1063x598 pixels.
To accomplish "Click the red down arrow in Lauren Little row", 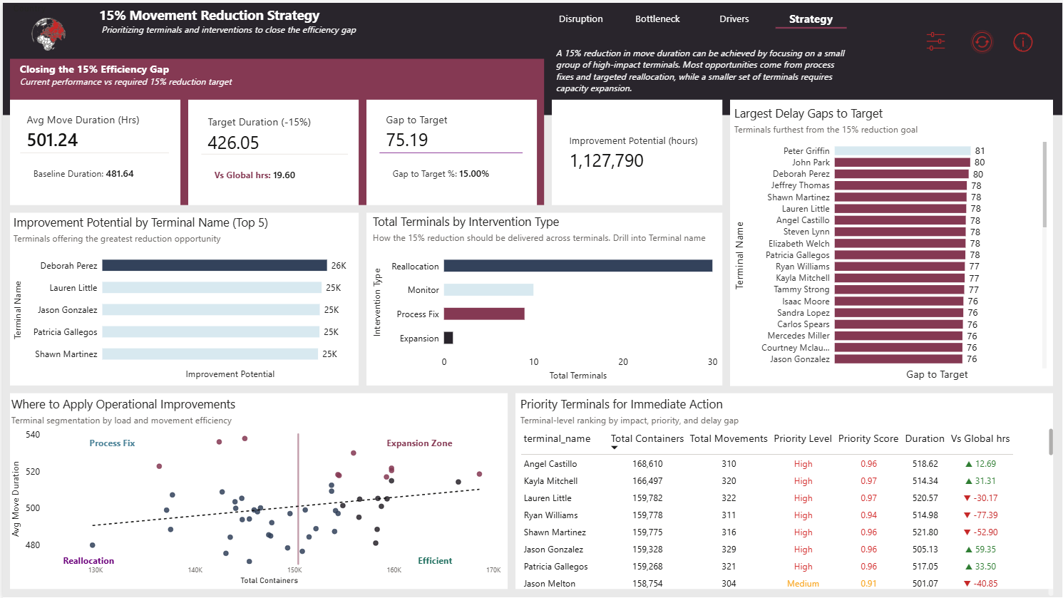I will 967,498.
